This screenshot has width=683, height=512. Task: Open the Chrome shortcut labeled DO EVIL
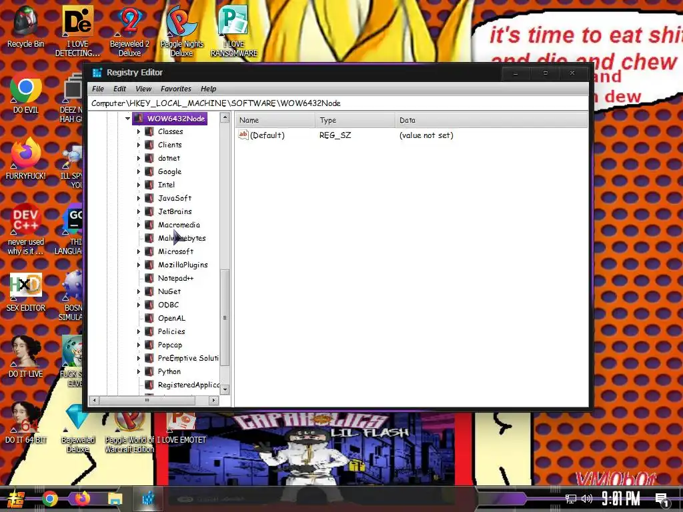26,93
